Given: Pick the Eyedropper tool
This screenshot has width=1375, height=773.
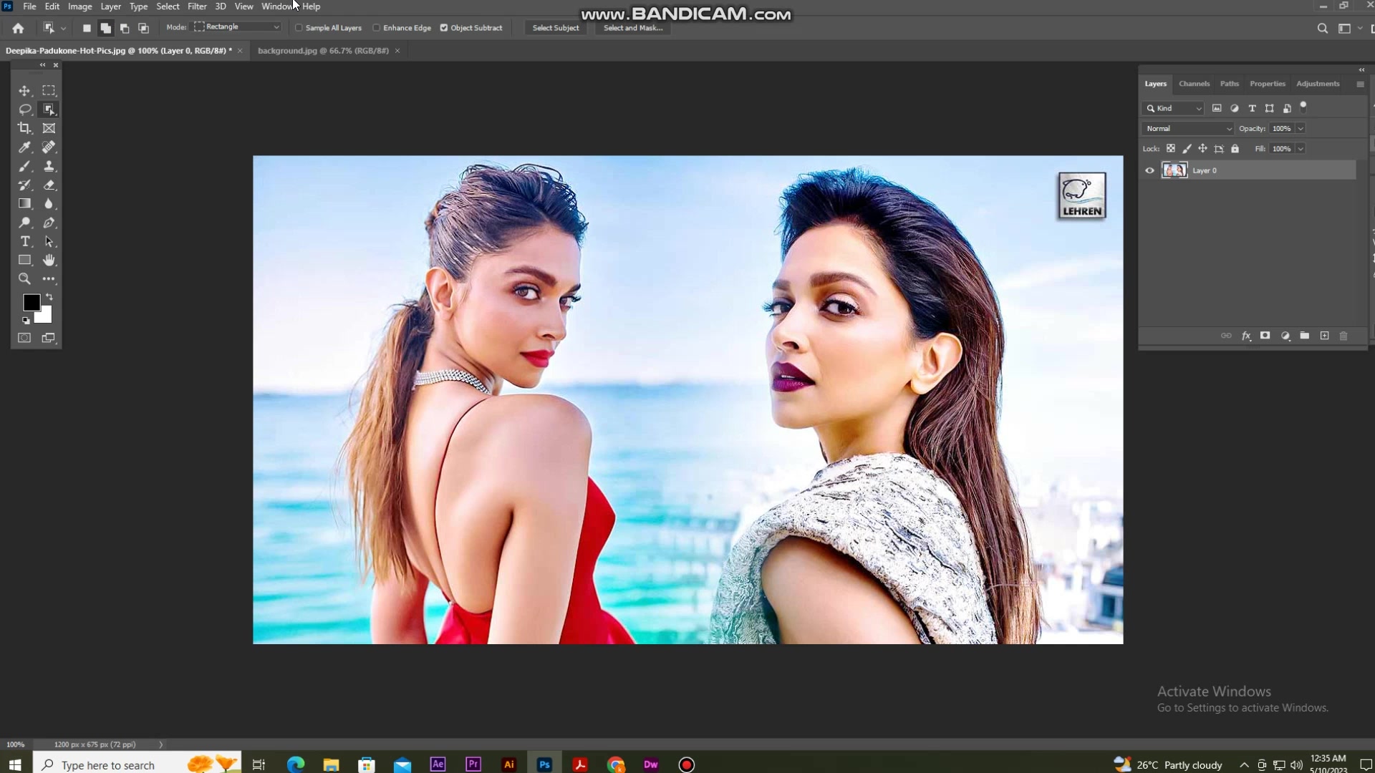Looking at the screenshot, I should pos(24,147).
